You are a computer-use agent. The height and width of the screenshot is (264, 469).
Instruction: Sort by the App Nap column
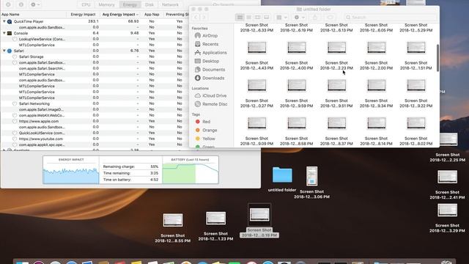coord(152,15)
